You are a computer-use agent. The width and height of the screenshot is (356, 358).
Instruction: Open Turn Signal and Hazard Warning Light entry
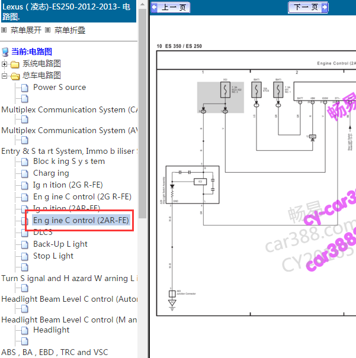tap(69, 278)
